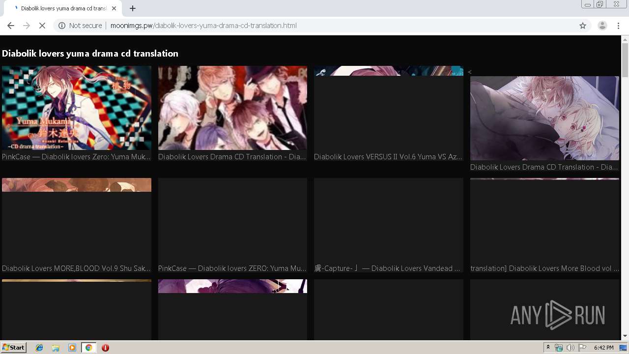
Task: View the Not secure site information icon
Action: point(62,26)
